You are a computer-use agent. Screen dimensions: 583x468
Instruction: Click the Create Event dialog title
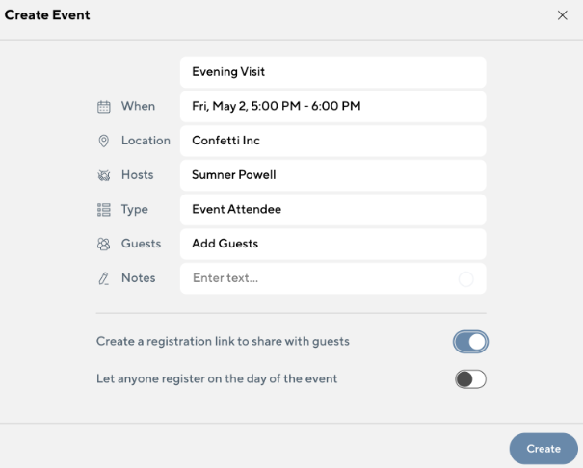47,15
